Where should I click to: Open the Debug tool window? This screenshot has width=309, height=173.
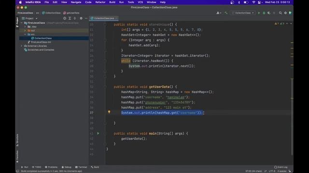pyautogui.click(x=66, y=167)
